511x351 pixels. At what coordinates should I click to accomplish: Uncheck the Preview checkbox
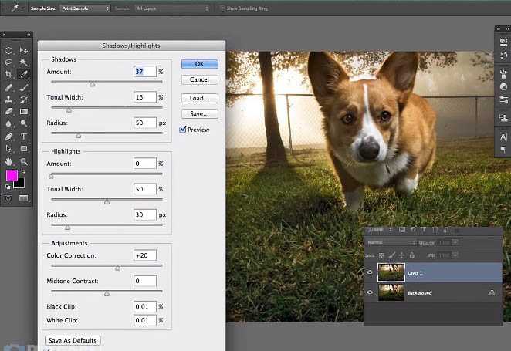183,130
